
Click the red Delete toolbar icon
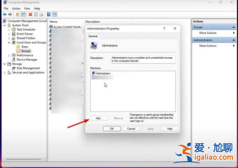(30, 14)
